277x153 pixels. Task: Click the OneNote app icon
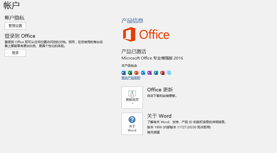pyautogui.click(x=150, y=73)
